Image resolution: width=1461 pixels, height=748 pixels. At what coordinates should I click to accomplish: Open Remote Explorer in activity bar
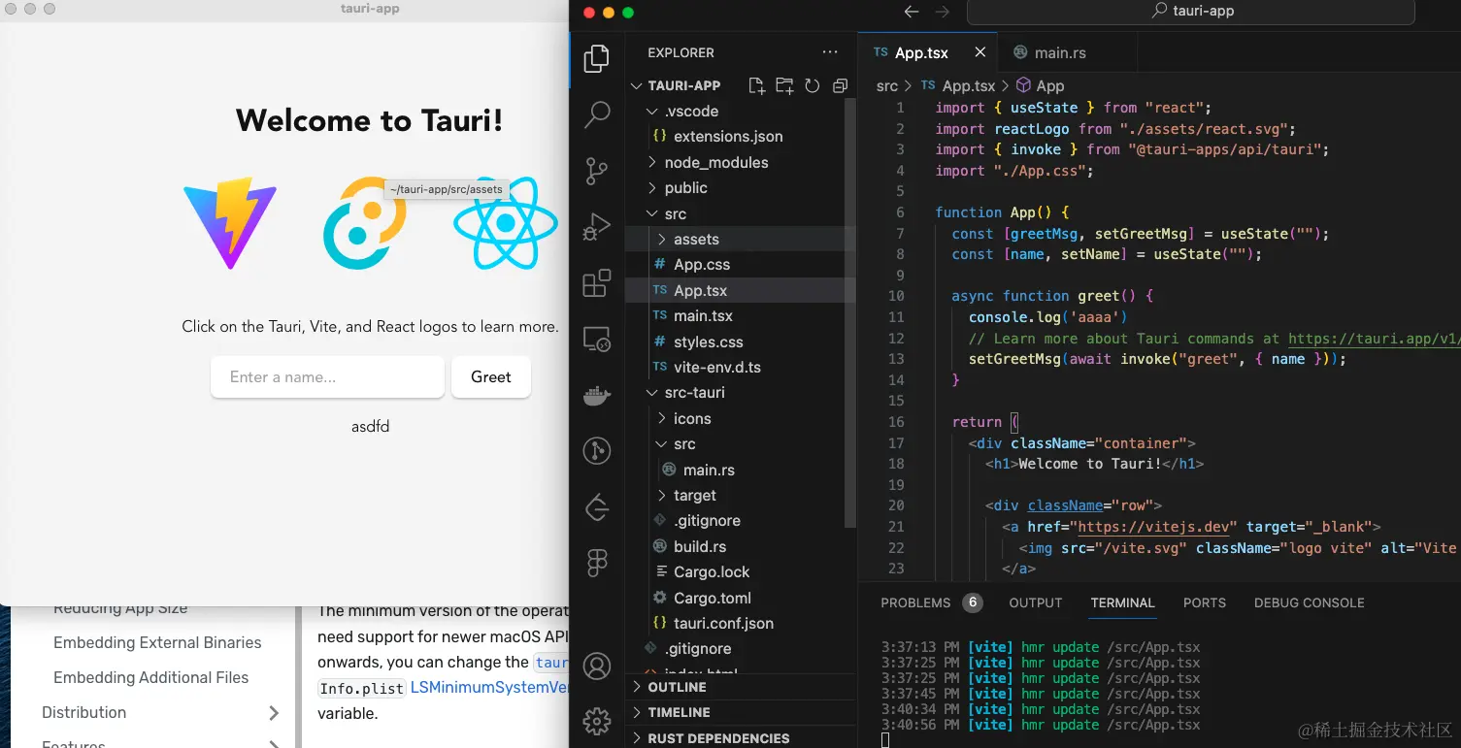[596, 340]
